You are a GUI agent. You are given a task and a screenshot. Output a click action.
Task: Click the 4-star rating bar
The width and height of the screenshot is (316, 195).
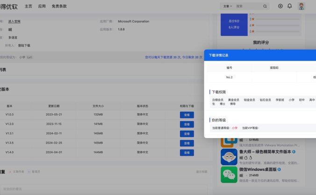pyautogui.click(x=277, y=25)
